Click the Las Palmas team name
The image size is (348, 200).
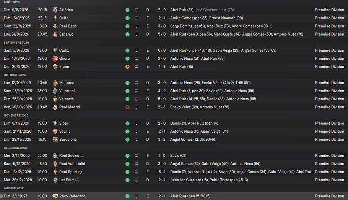pyautogui.click(x=69, y=180)
